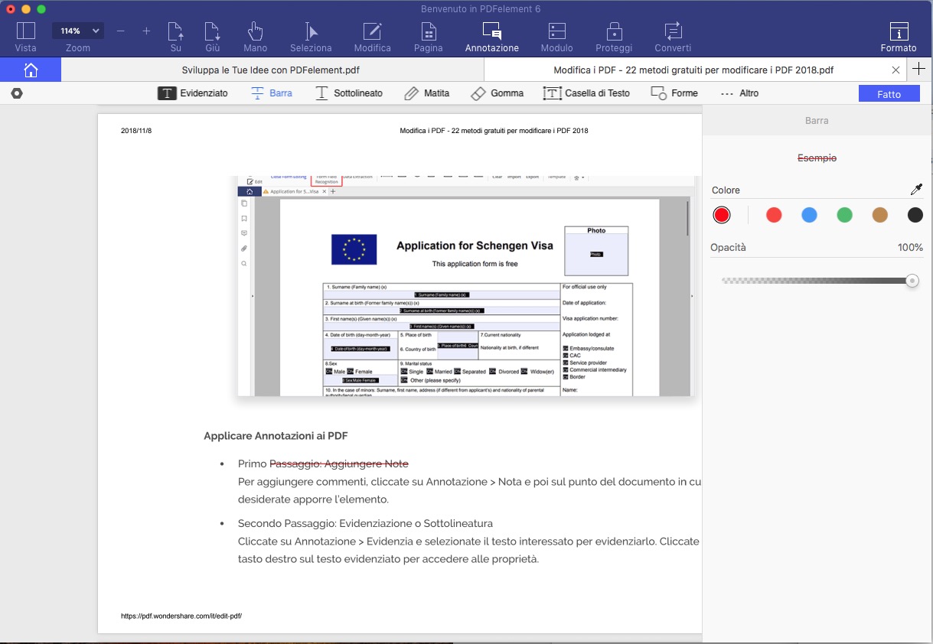Screen dimensions: 933x644
Task: Enable the Sottolineato underline tool
Action: 349,93
